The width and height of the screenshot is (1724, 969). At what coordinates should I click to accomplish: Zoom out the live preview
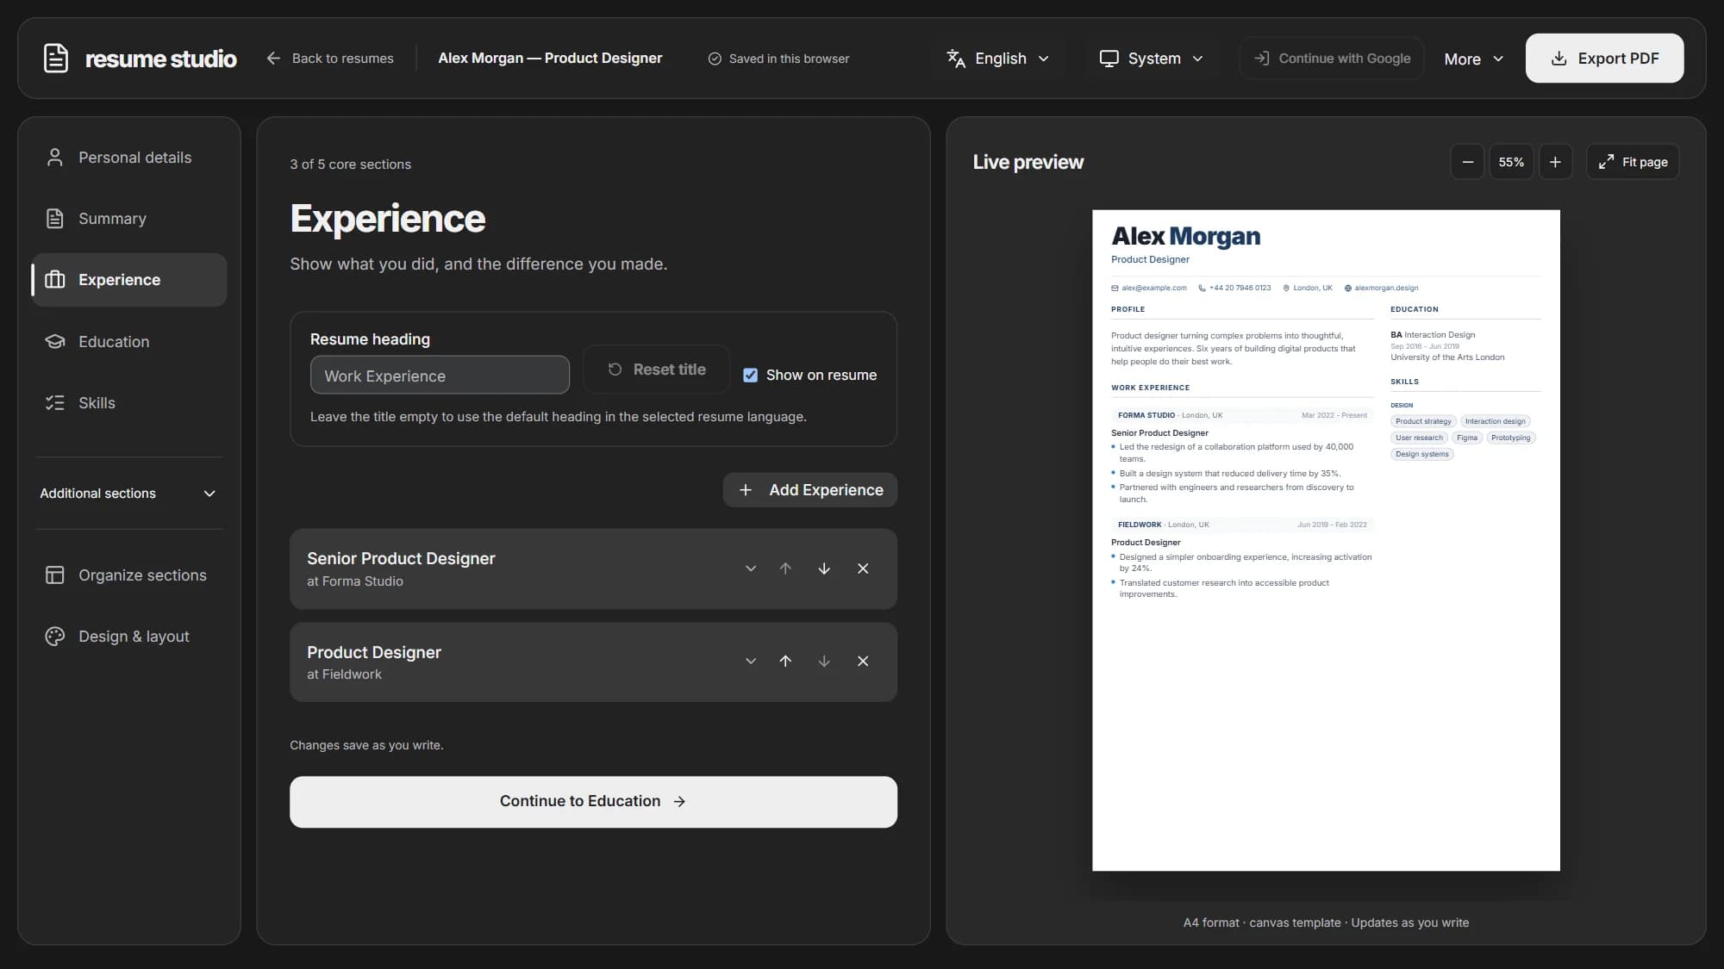tap(1467, 162)
